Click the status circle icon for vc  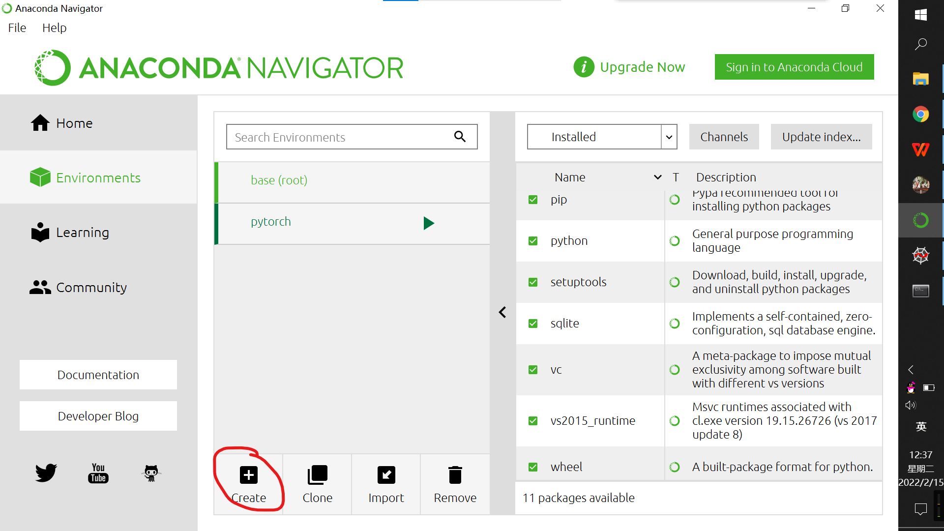click(675, 370)
